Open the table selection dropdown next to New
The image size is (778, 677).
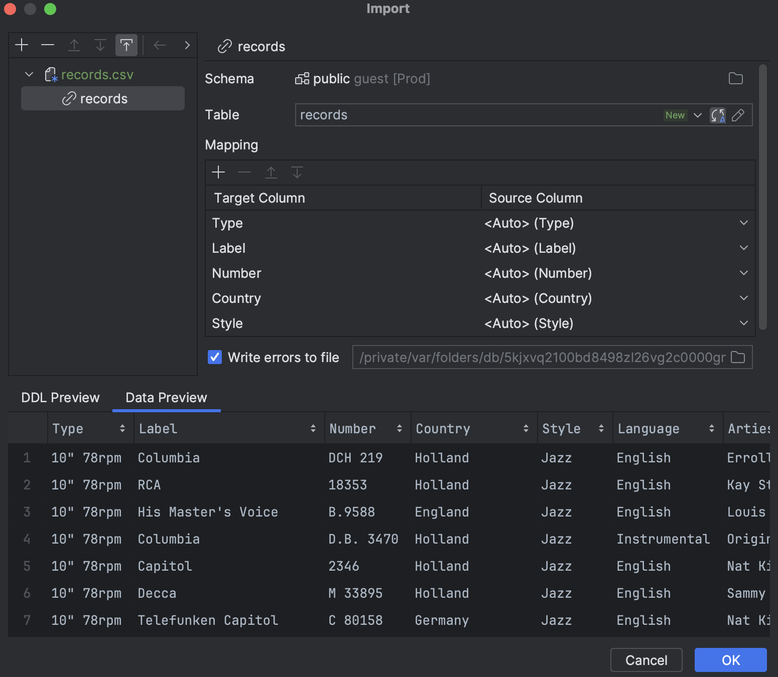(698, 115)
